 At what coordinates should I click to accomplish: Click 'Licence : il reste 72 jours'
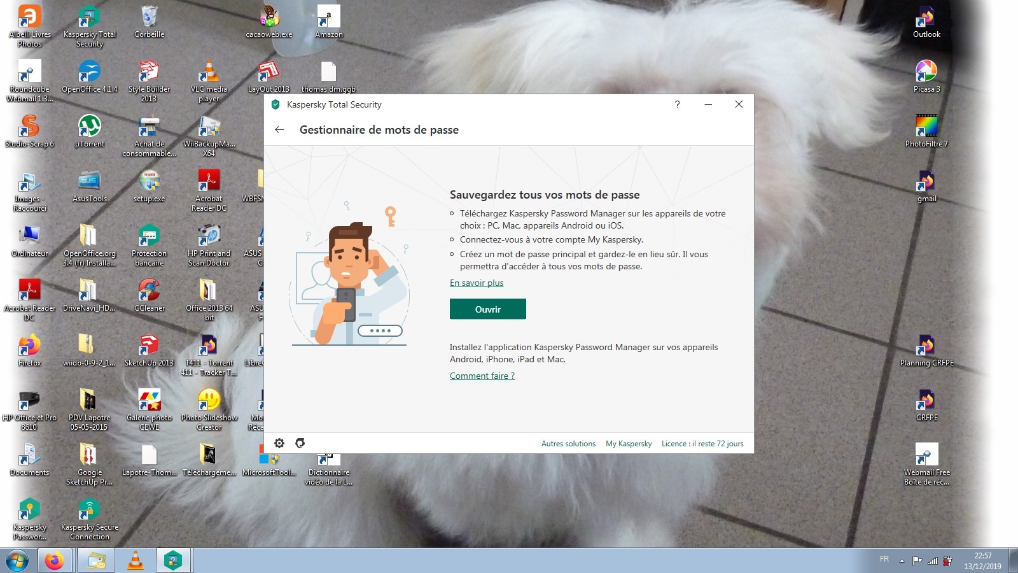pyautogui.click(x=702, y=444)
